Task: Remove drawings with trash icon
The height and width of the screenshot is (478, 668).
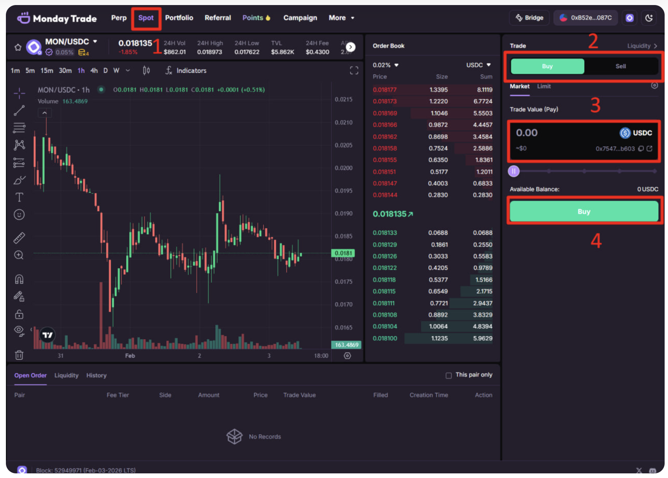Action: coord(19,355)
